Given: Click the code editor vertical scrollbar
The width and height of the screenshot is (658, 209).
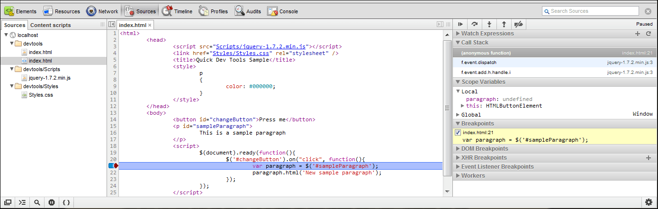Looking at the screenshot, I should 447,108.
